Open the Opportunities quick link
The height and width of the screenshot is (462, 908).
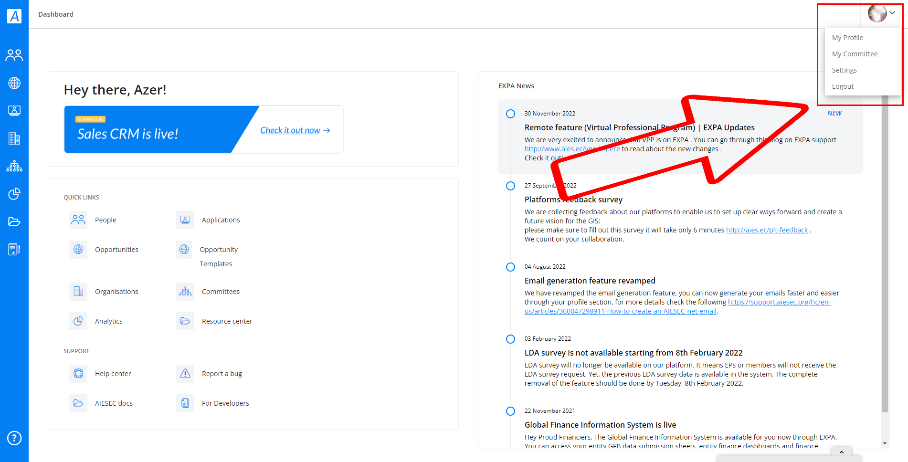(x=116, y=250)
